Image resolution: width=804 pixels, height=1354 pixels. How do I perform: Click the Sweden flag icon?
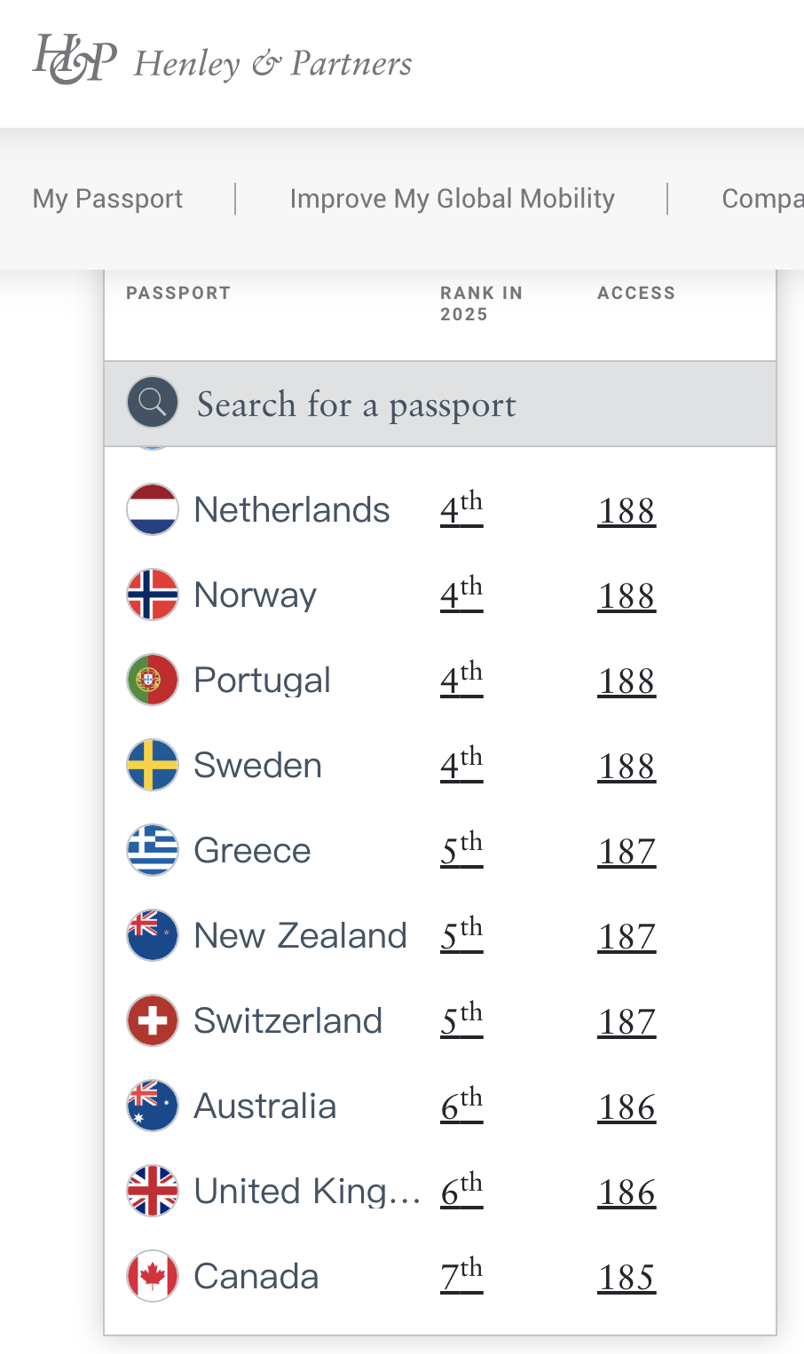coord(153,765)
